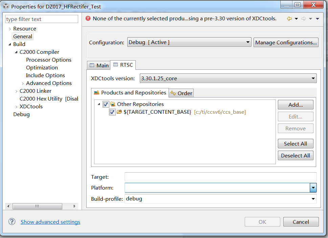Uncheck the Other Repositories checkbox

[106, 104]
